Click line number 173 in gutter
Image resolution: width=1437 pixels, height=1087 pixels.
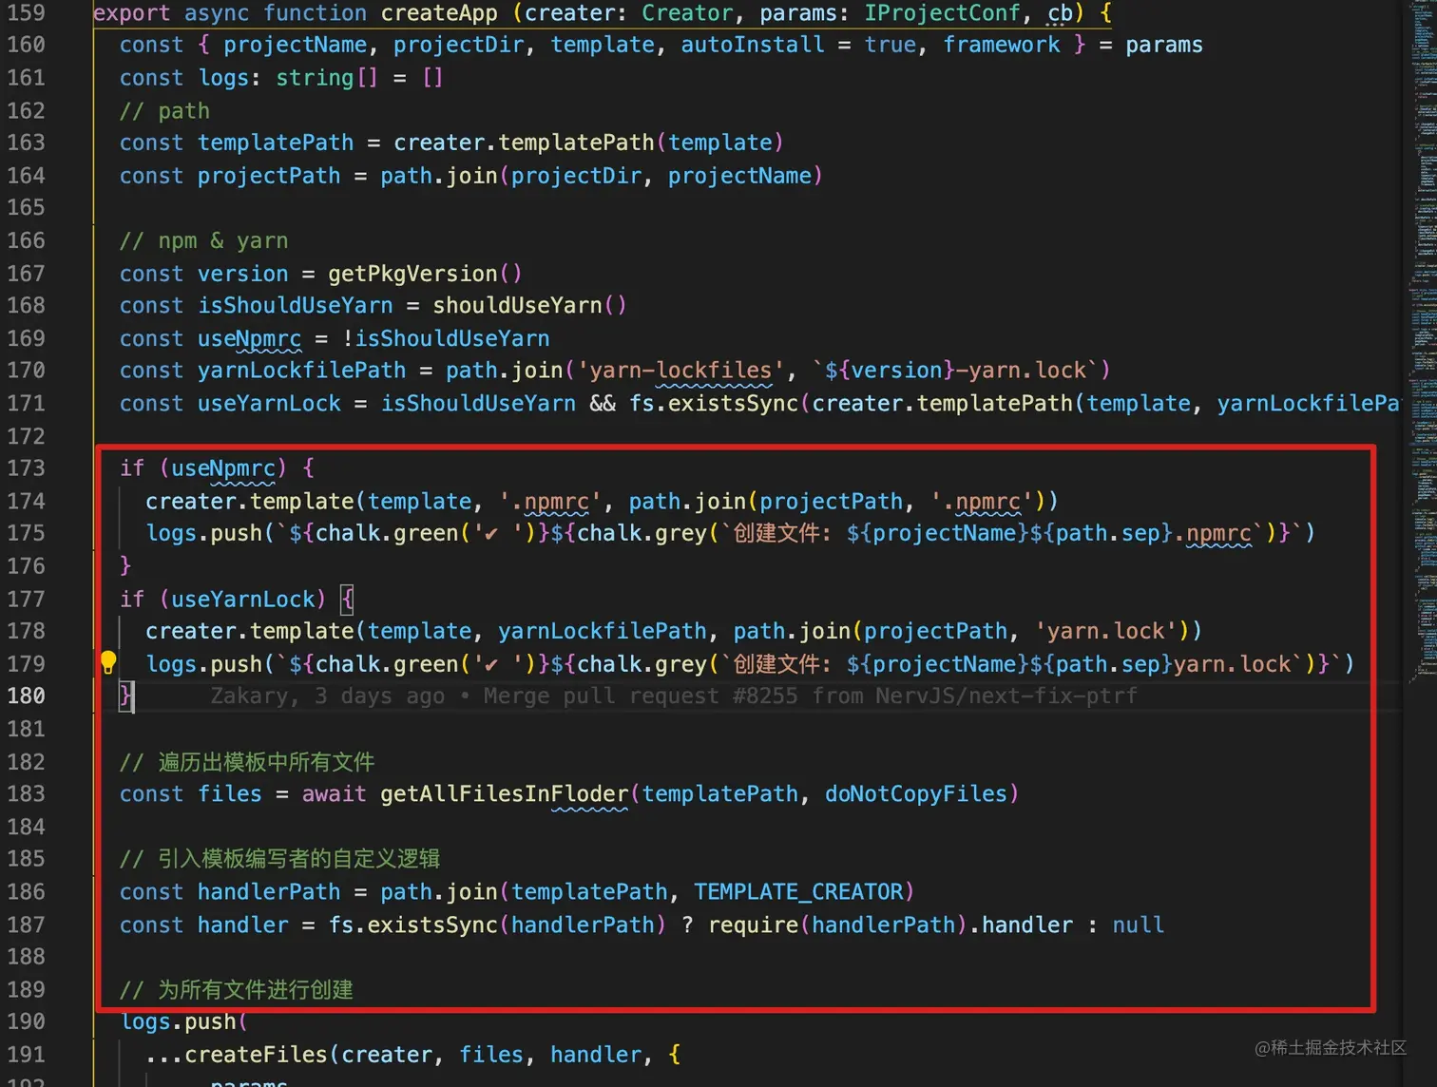click(x=26, y=468)
